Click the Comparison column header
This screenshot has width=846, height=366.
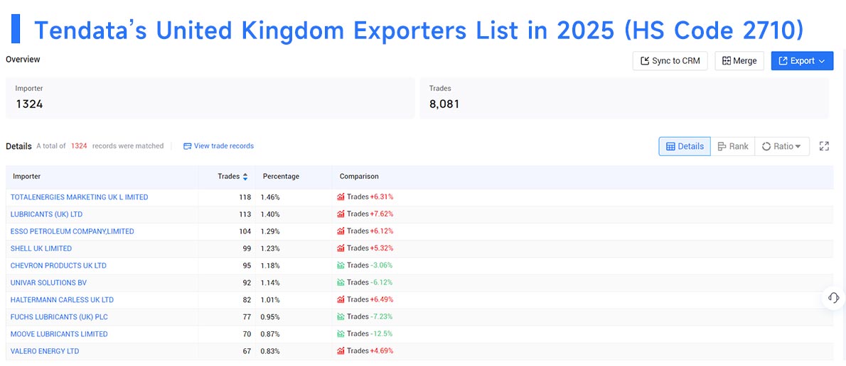pyautogui.click(x=359, y=177)
